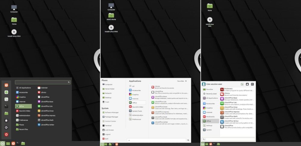Launch LibreOffice Impress in the dark menu
301x146 pixels.
coord(46,116)
